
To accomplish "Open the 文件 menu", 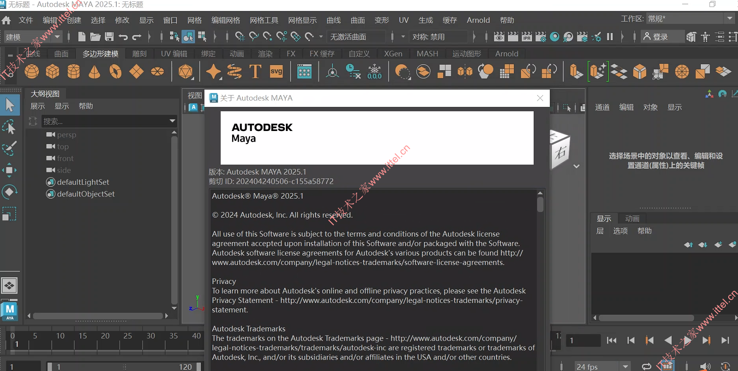I will [26, 20].
